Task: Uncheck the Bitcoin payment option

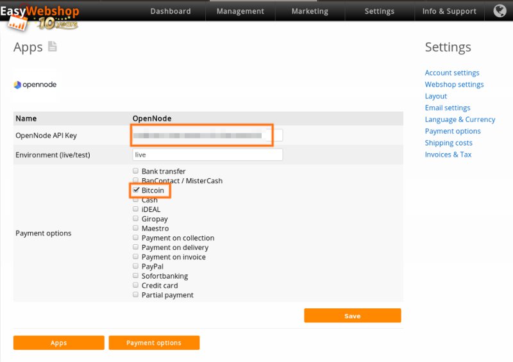Action: (136, 190)
